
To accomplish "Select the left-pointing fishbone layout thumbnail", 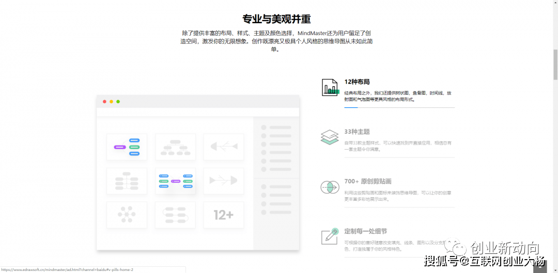I will (x=224, y=147).
